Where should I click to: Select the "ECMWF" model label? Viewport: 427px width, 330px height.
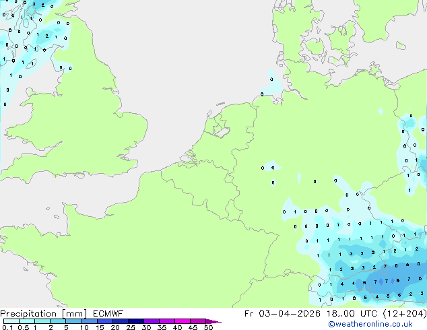pos(108,314)
